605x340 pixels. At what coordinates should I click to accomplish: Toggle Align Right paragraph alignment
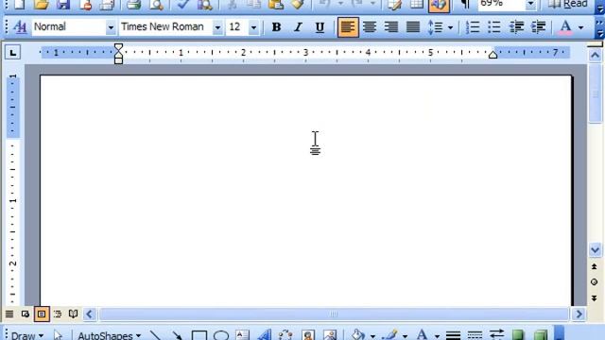(391, 27)
